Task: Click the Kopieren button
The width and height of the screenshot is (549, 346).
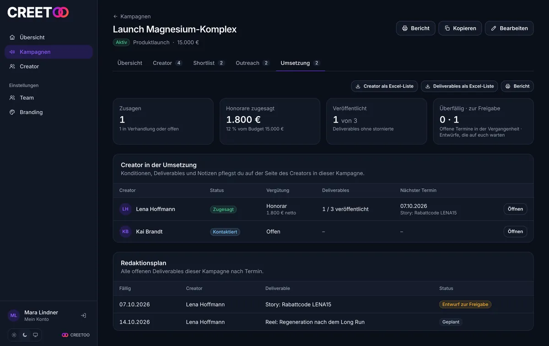Action: 460,28
